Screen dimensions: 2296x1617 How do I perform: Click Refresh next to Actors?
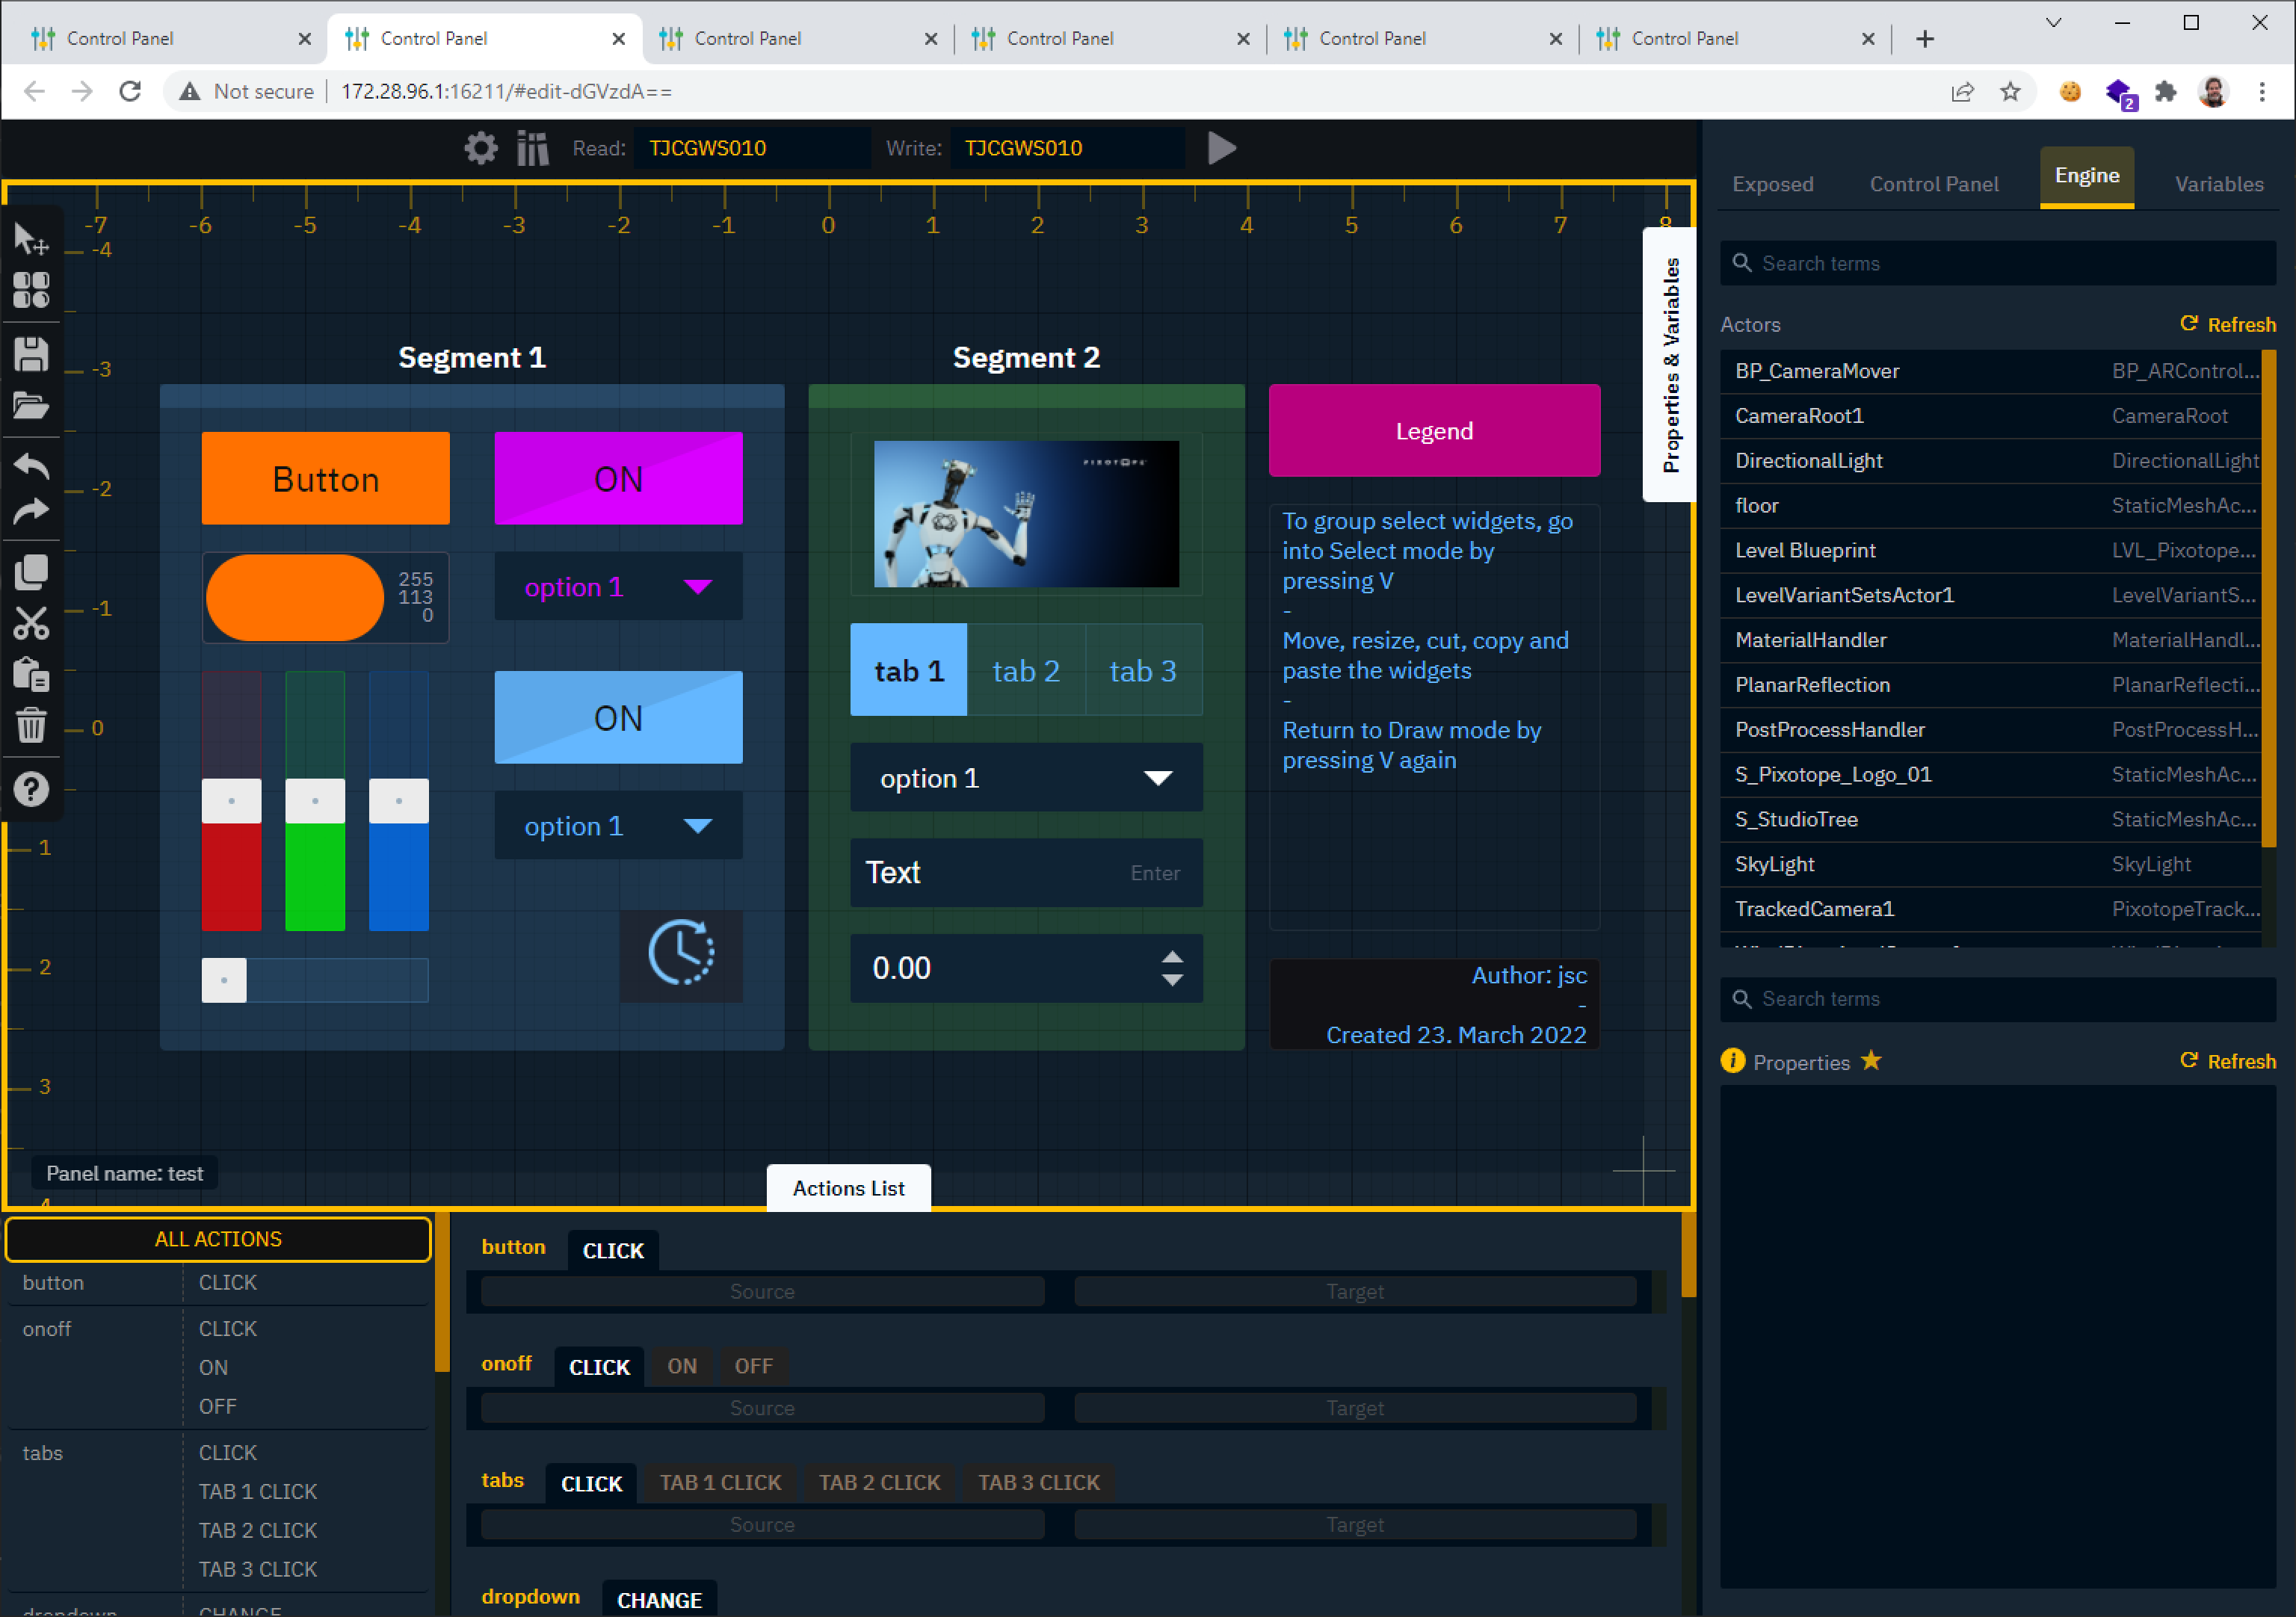point(2227,324)
